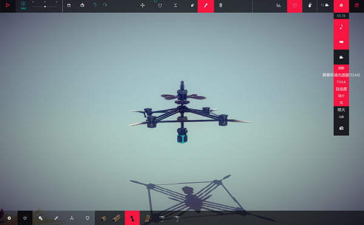
Task: Click the save machine icon
Action: (x=69, y=5)
